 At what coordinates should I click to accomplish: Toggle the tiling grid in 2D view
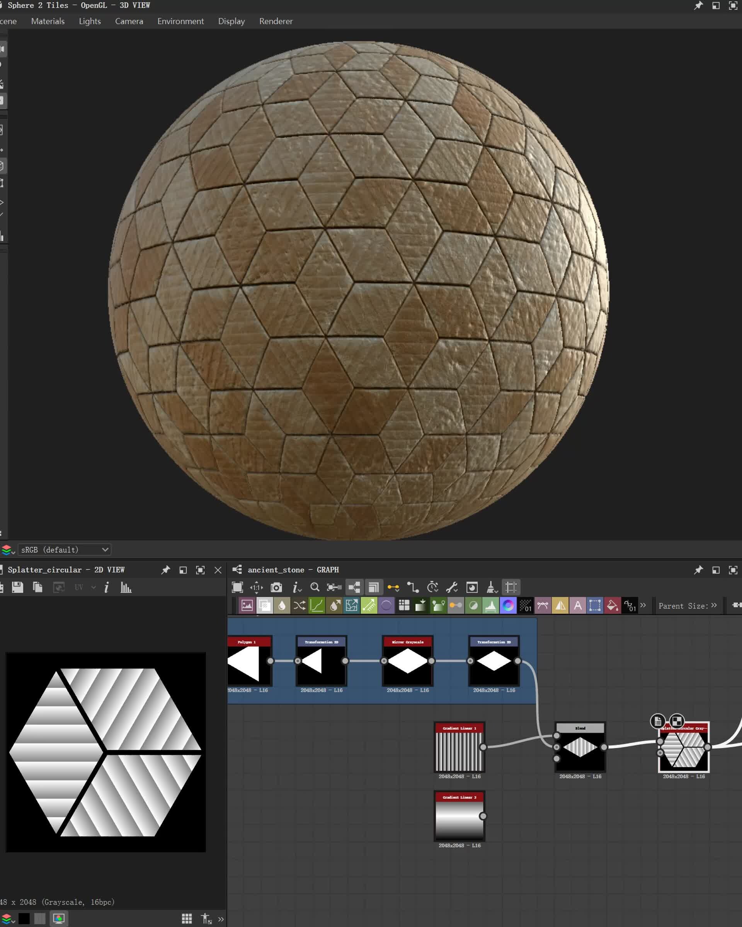(x=187, y=919)
